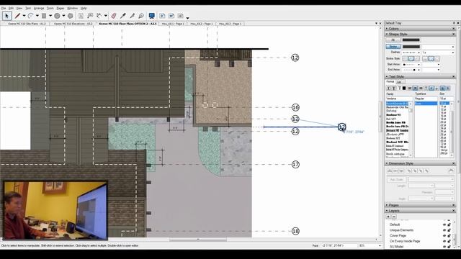Image resolution: width=461 pixels, height=259 pixels.
Task: Activate the Text tool
Action: click(x=81, y=16)
